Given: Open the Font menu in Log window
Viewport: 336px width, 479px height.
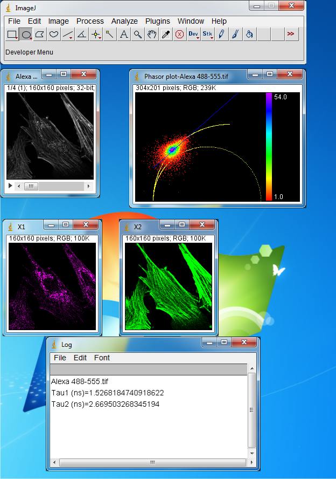Looking at the screenshot, I should [102, 358].
